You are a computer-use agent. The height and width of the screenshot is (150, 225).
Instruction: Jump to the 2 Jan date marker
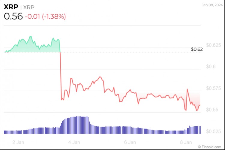[17, 142]
